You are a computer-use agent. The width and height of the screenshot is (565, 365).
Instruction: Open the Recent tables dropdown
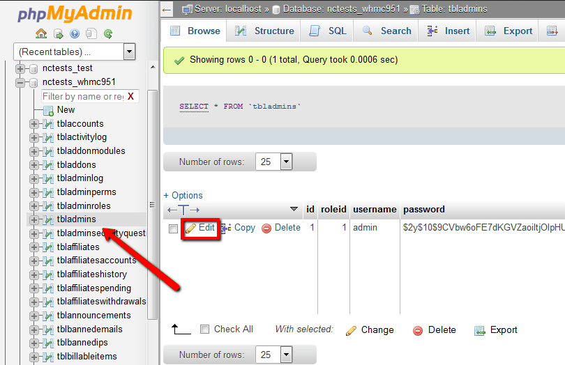point(129,52)
